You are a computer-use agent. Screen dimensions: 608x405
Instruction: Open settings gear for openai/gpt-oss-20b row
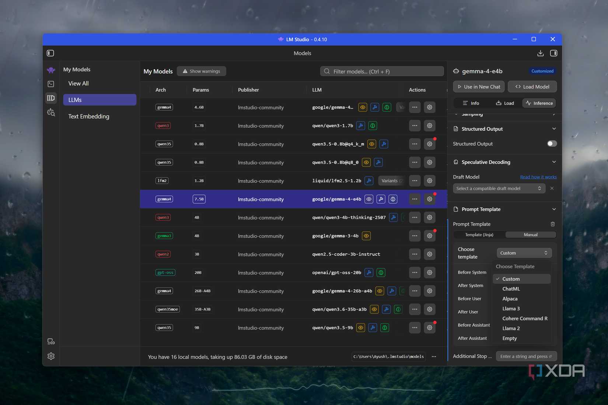click(x=430, y=272)
